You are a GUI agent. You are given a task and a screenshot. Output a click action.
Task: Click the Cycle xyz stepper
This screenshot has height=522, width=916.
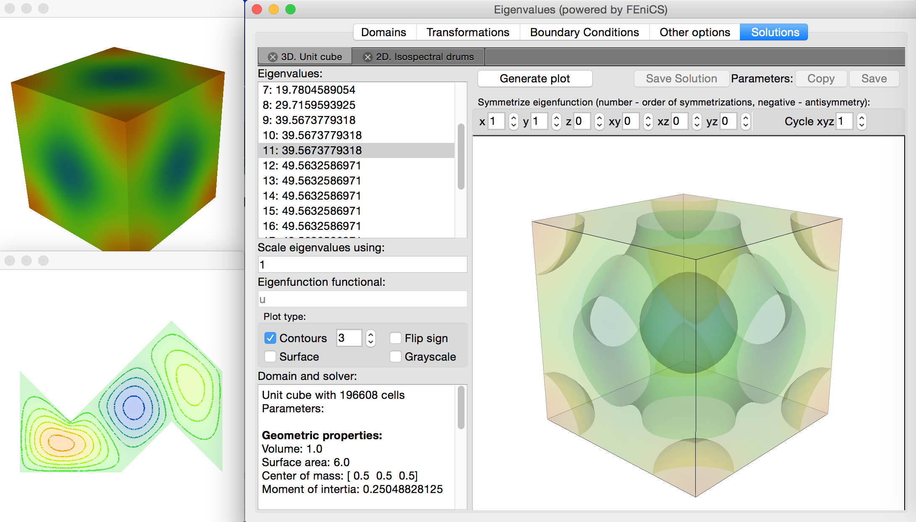click(862, 121)
